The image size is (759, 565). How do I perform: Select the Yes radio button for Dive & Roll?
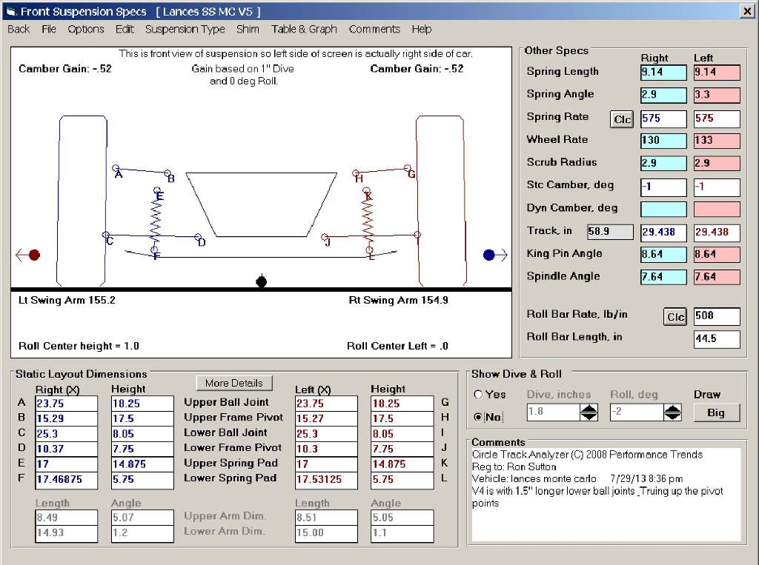pyautogui.click(x=478, y=395)
